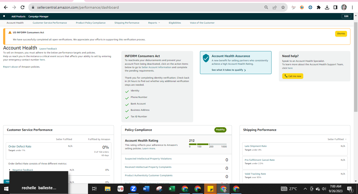Open Suspected Intellectual Property Violations link
The width and height of the screenshot is (358, 194).
pos(148,159)
